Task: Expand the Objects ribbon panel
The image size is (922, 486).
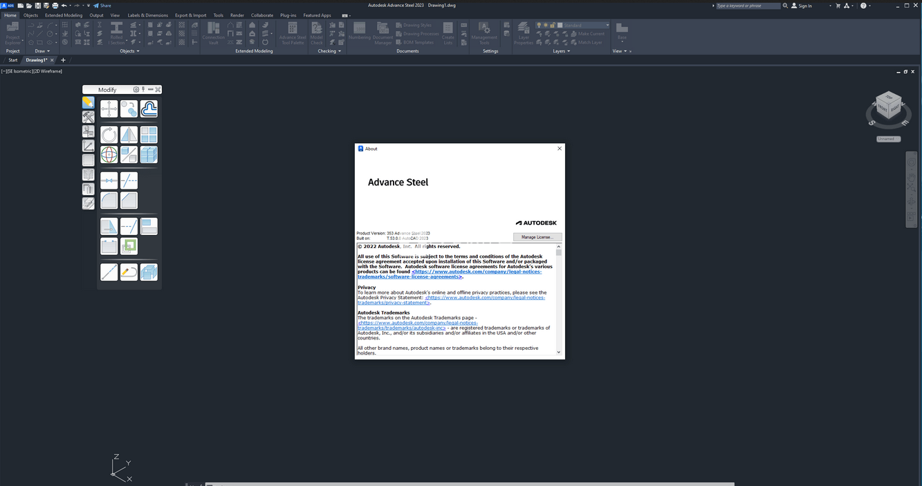Action: [129, 51]
